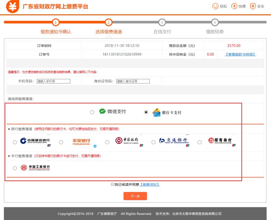The image size is (271, 220).
Task: Click the 订单号 table label
Action: point(44,55)
